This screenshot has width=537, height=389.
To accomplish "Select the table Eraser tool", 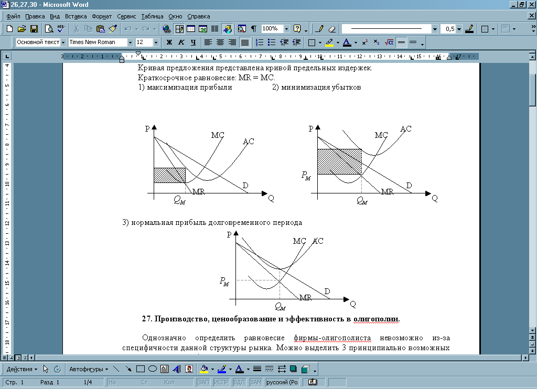I will (331, 29).
